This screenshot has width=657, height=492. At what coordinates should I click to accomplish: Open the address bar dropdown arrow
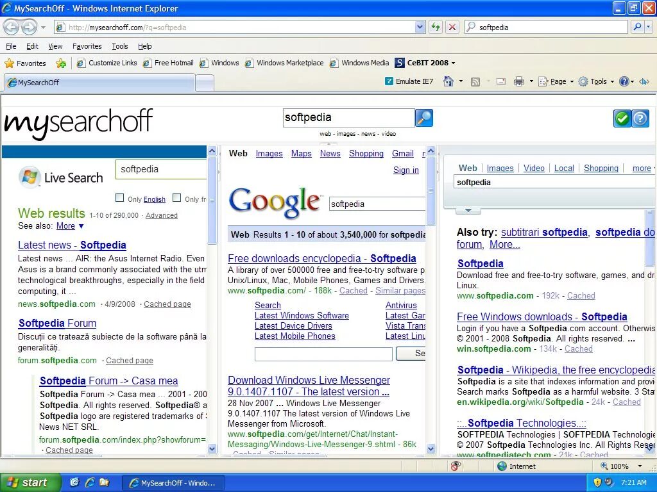(420, 28)
